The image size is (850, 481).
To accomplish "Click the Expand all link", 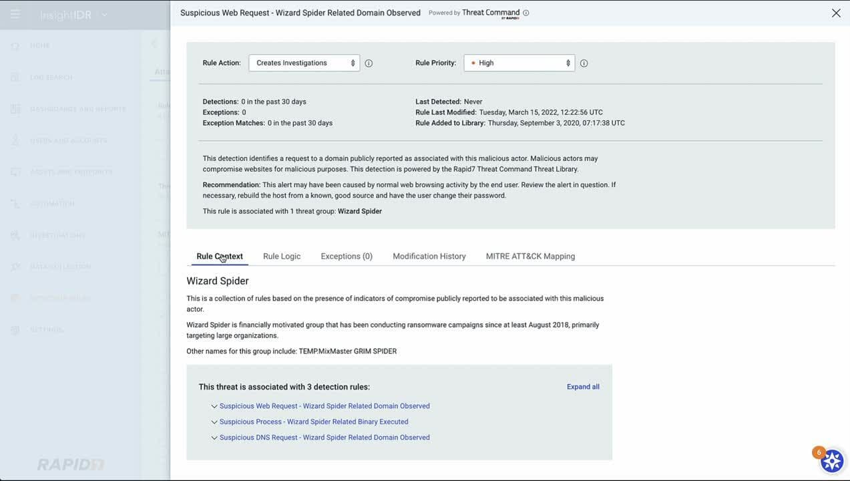I will click(583, 387).
